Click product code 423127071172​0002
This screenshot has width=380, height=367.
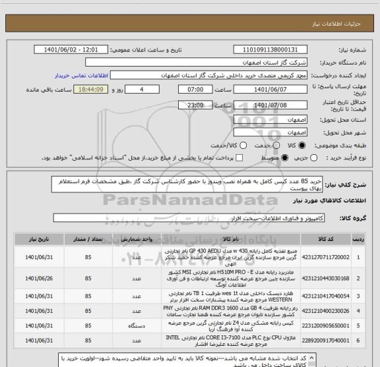coord(326,257)
